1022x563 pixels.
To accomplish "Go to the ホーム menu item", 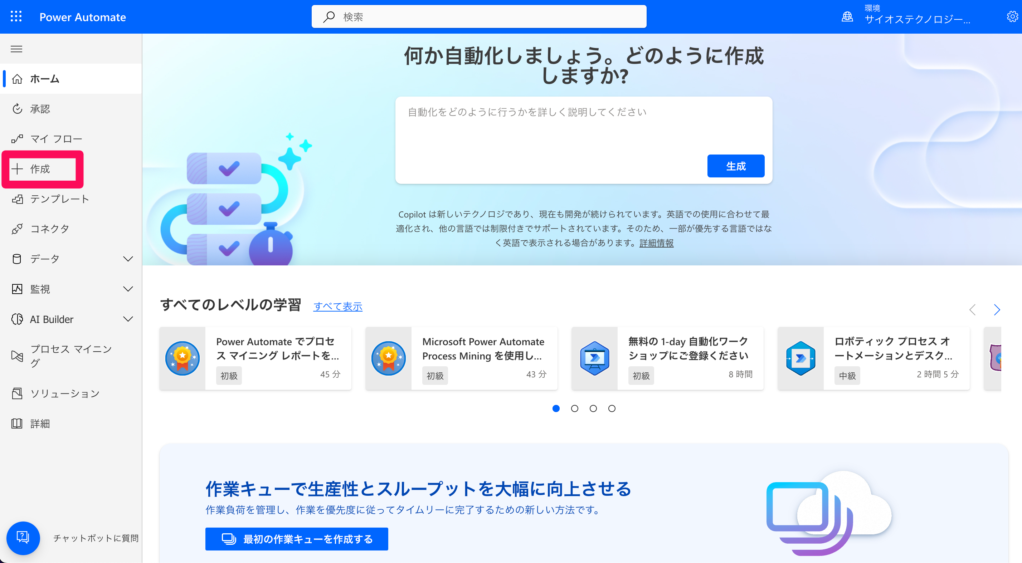I will pos(71,79).
